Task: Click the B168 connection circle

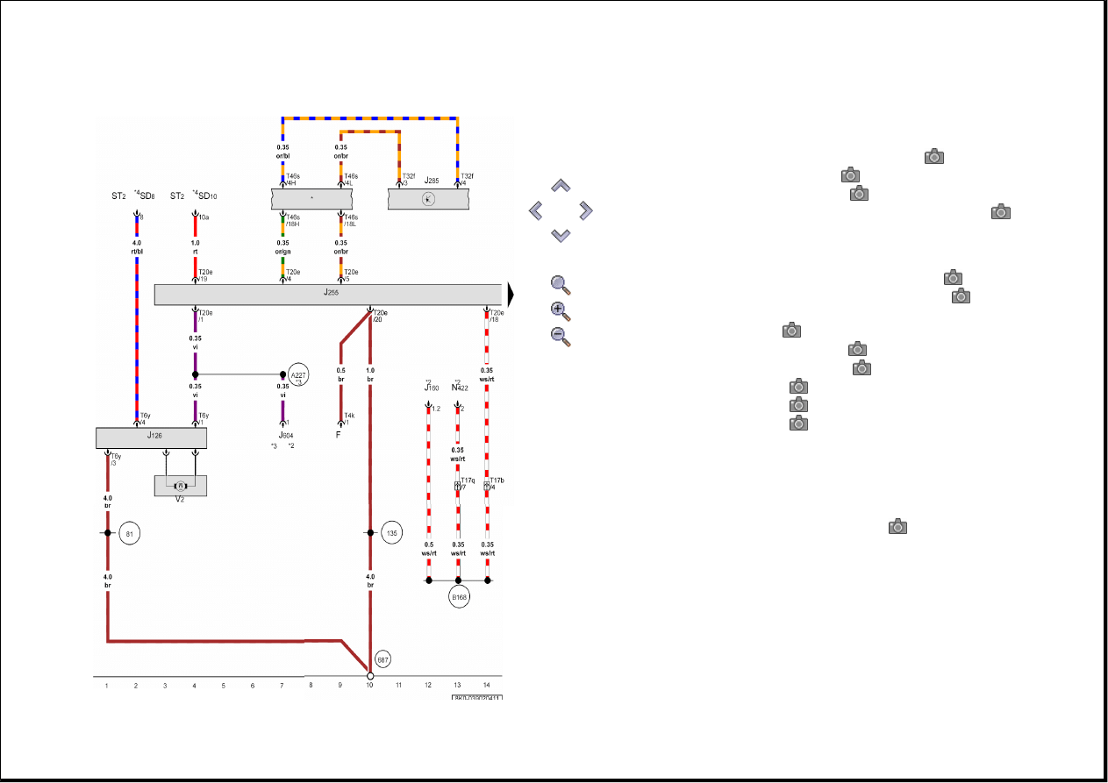Action: (459, 598)
